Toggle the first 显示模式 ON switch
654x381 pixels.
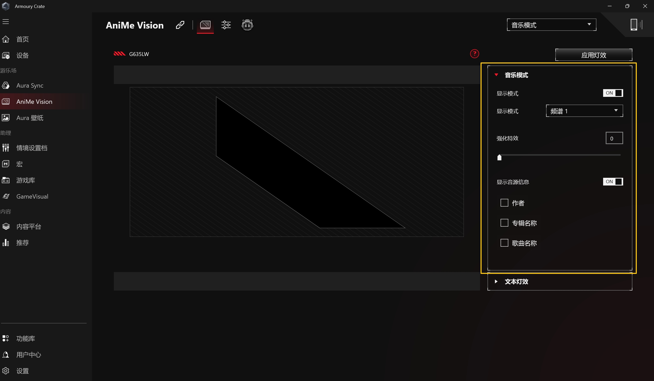coord(613,93)
